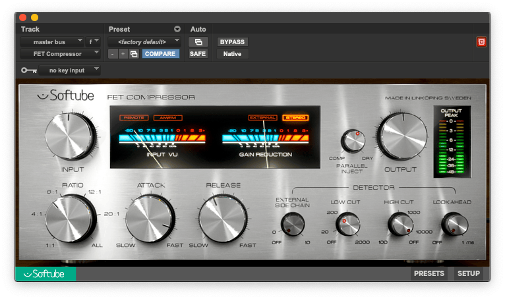Click the DETECTOR section label
Image resolution: width=505 pixels, height=299 pixels.
(374, 187)
